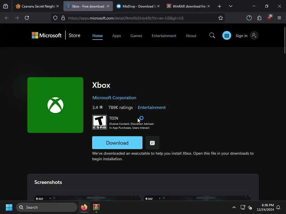Click the first screenshot thumbnail
Screen dimensions: 286x214
87,198
